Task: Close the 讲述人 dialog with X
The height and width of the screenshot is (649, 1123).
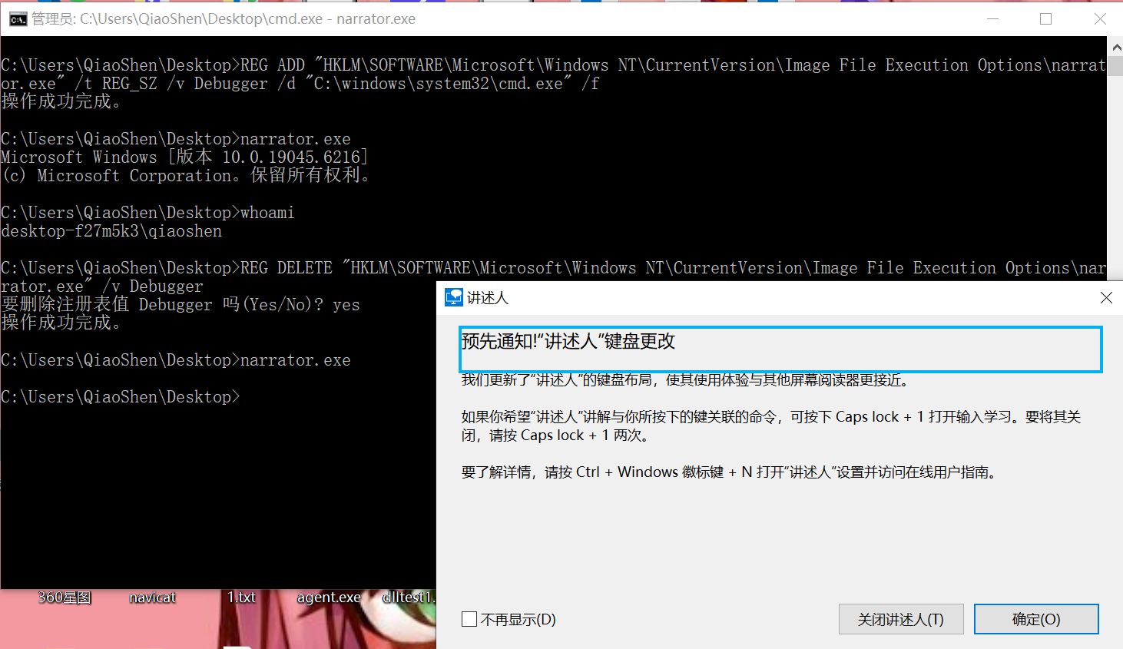Action: coord(1106,297)
